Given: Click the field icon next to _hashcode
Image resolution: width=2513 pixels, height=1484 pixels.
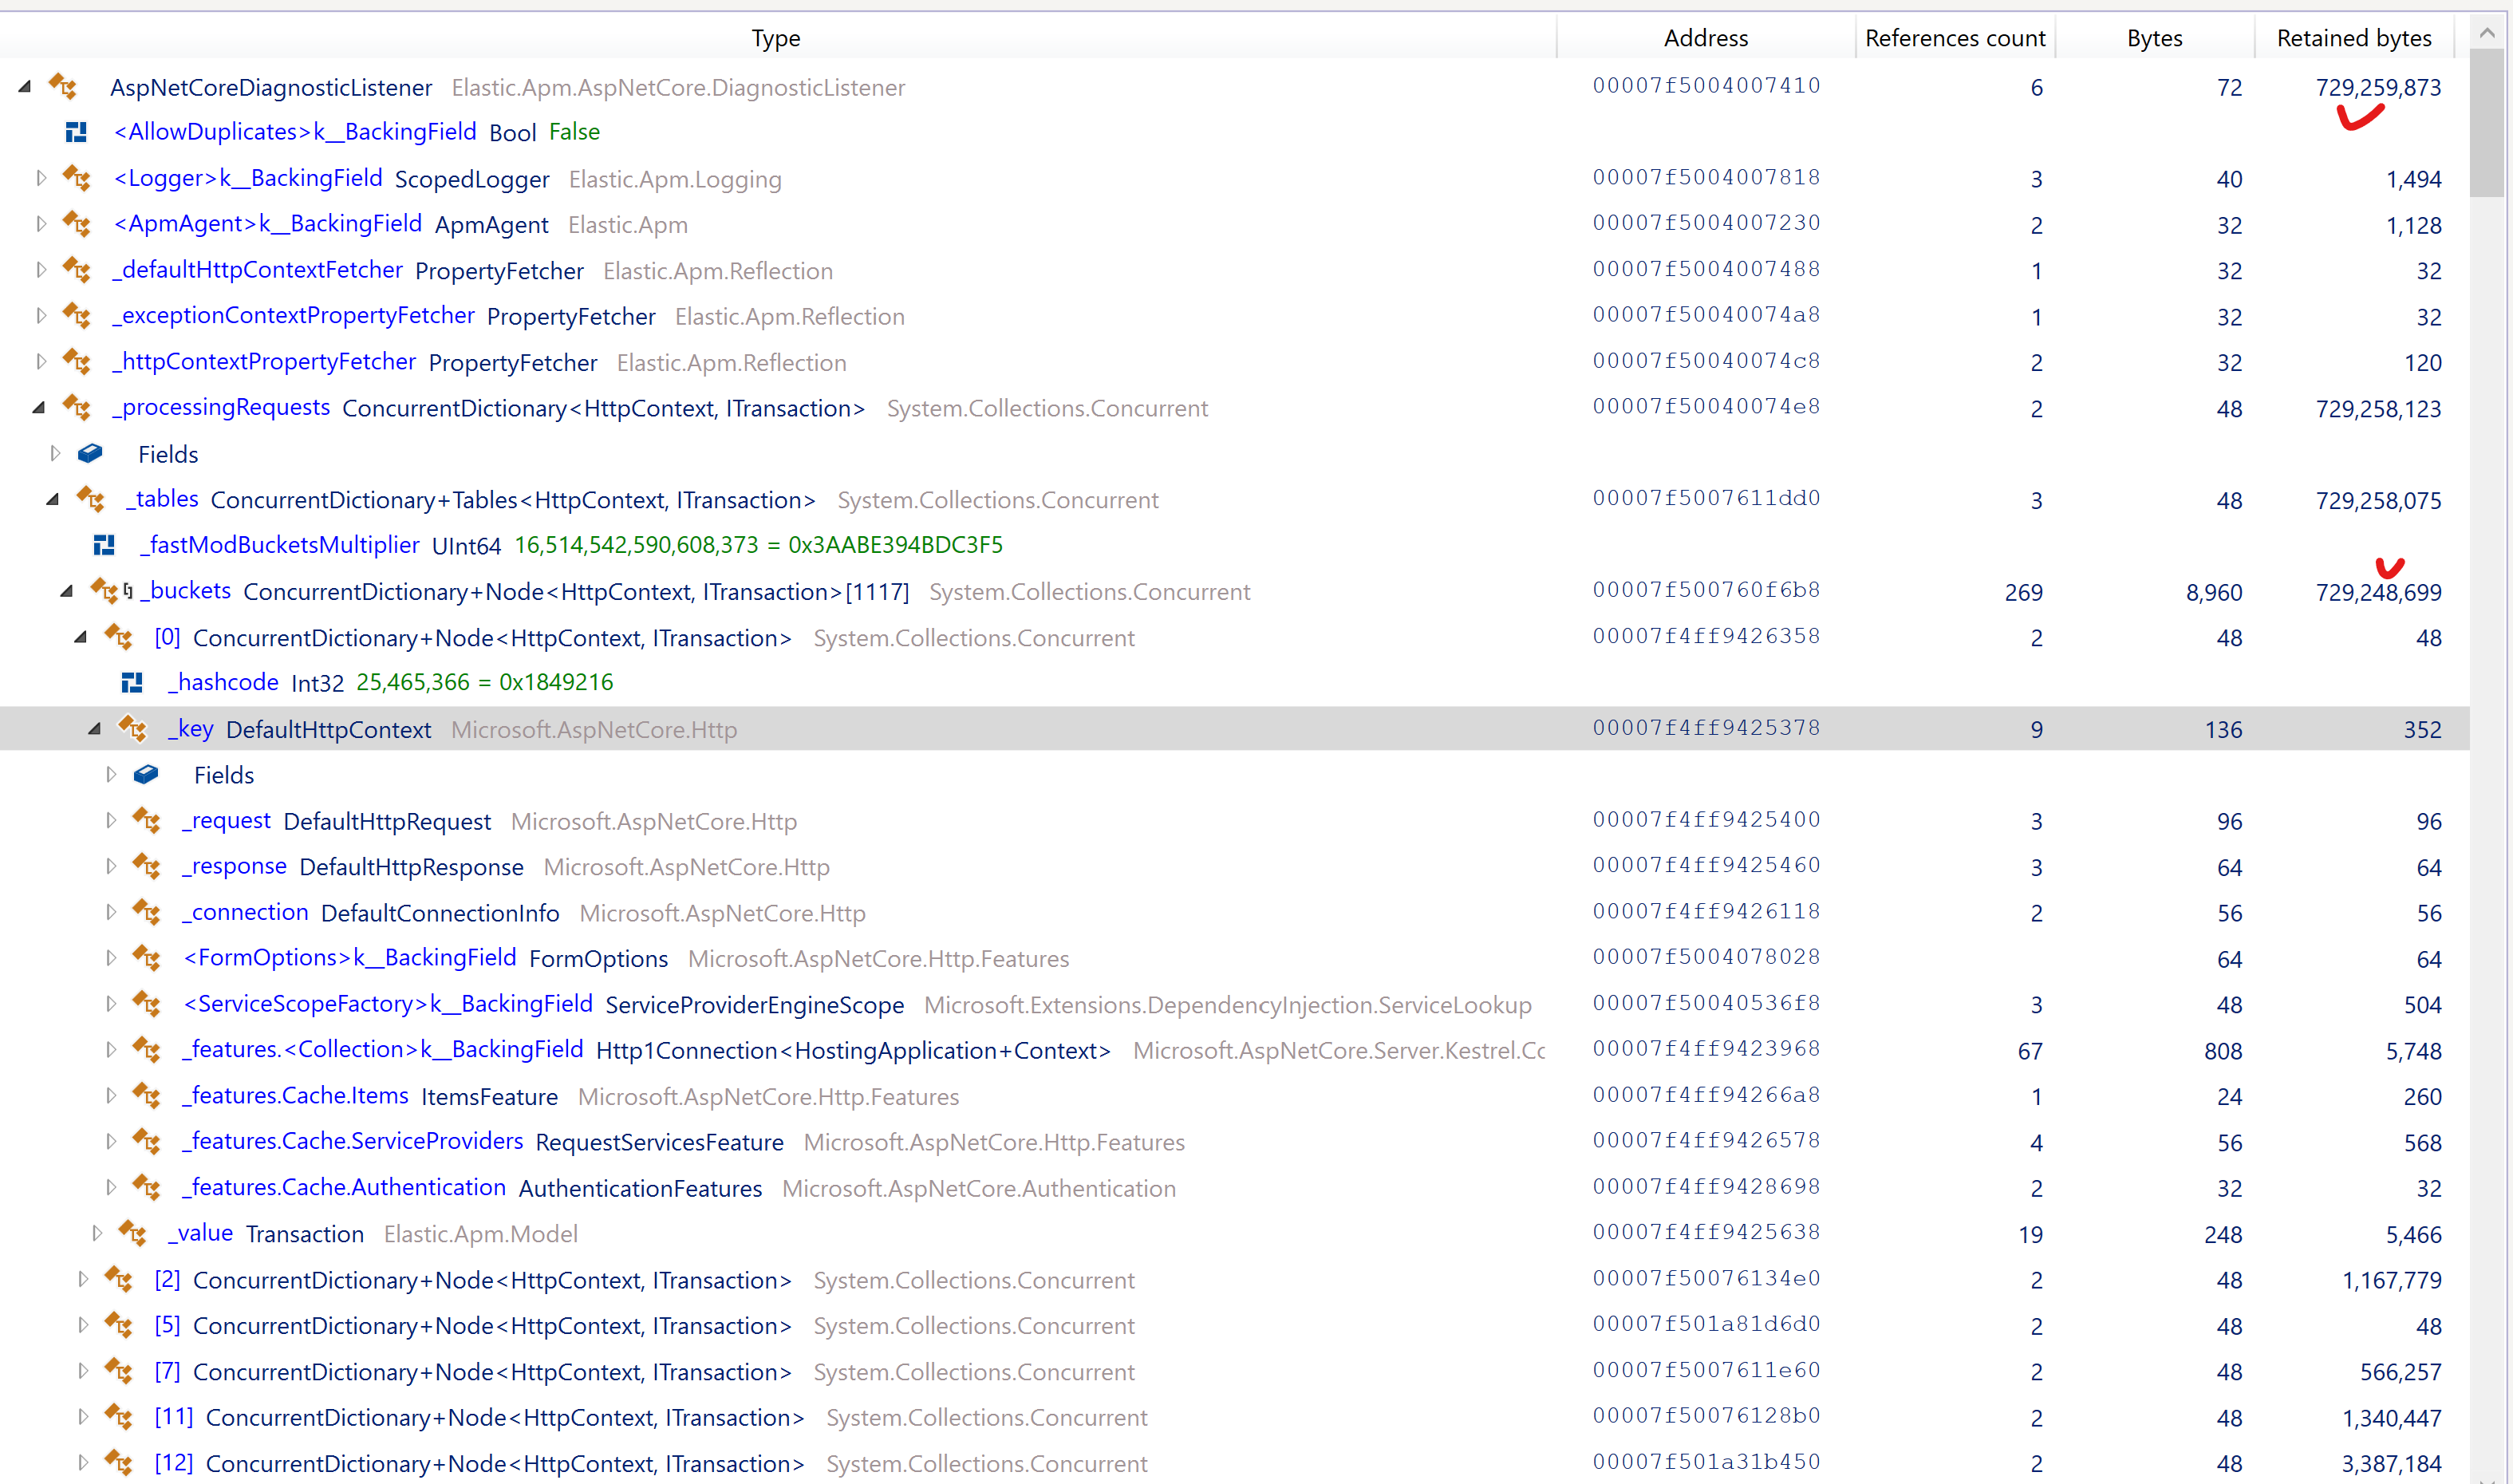Looking at the screenshot, I should click(132, 681).
